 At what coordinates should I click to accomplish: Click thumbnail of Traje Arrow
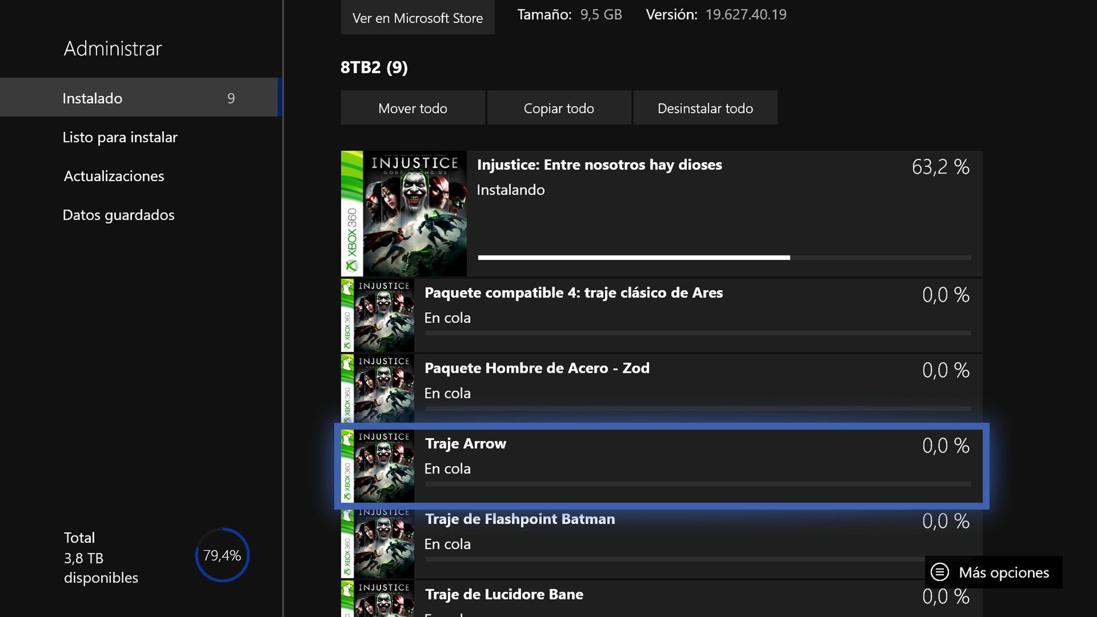click(x=377, y=466)
